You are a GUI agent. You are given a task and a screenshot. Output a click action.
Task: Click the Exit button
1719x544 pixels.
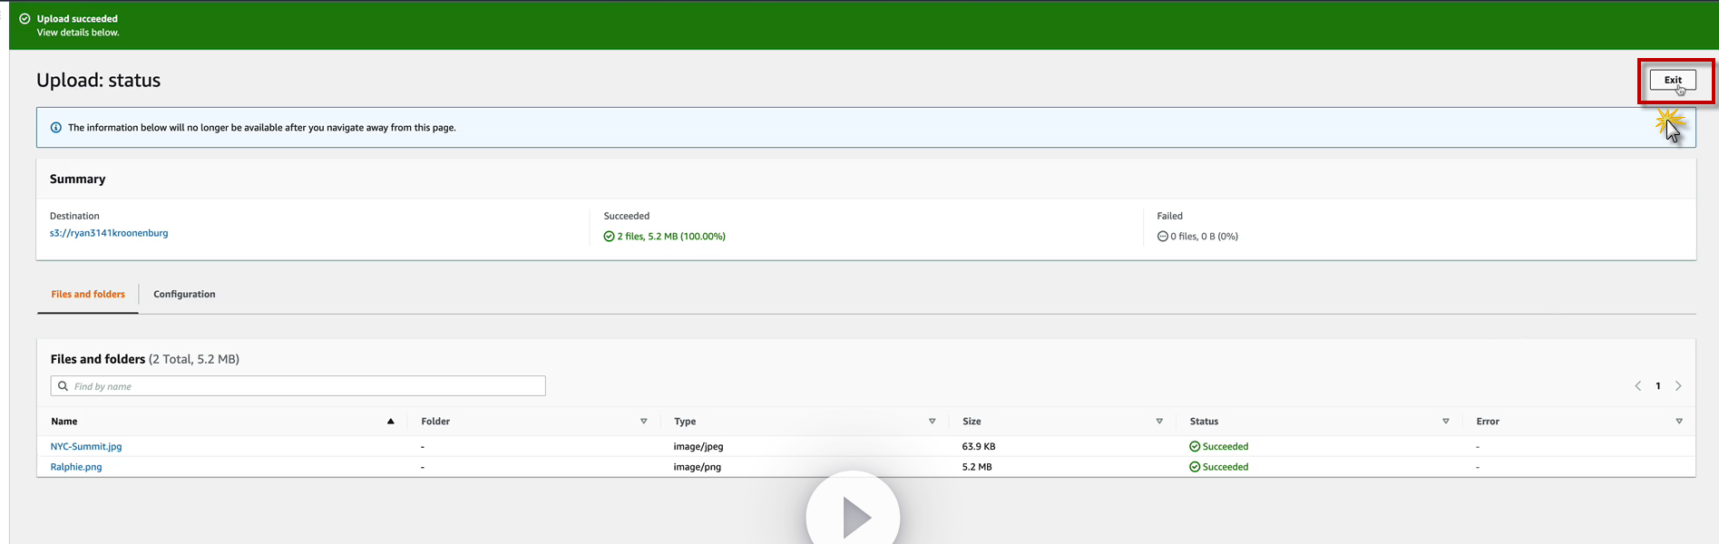point(1672,80)
